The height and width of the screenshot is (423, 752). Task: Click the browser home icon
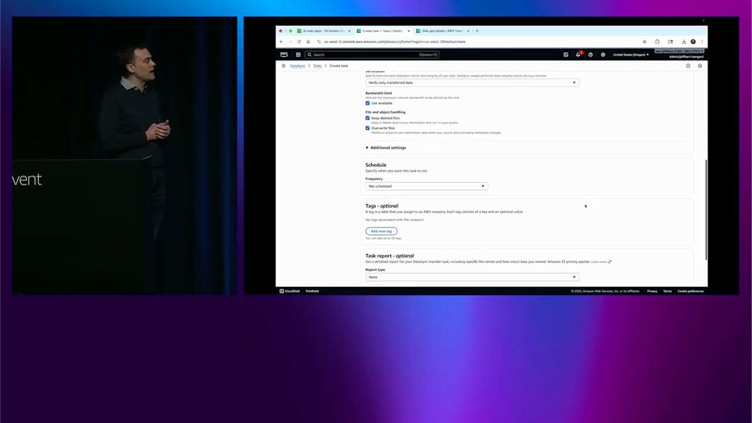pos(308,41)
